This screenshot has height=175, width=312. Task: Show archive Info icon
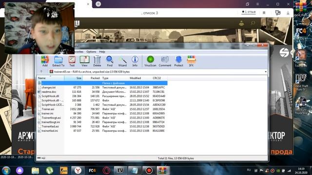click(x=135, y=61)
